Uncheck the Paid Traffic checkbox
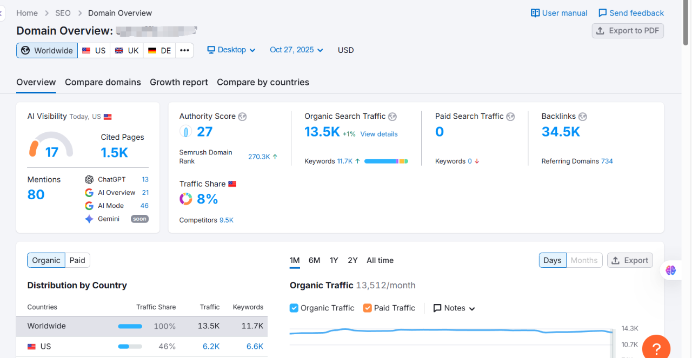692x358 pixels. click(368, 308)
